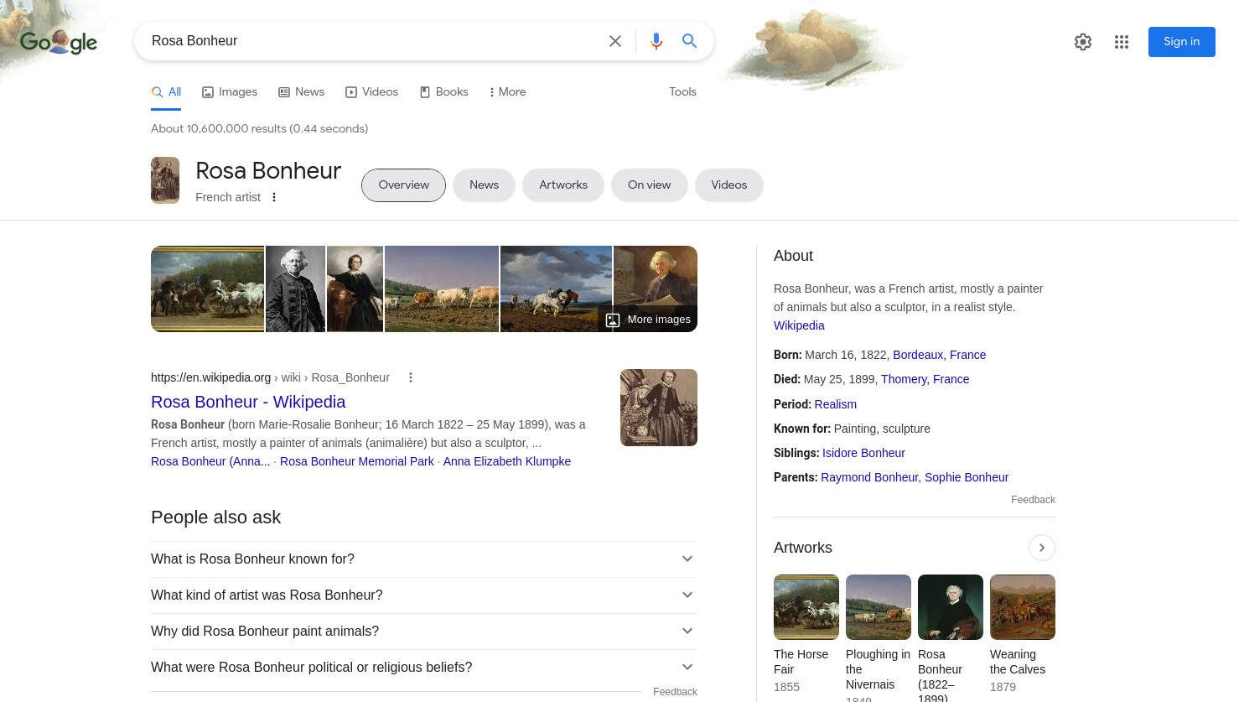The width and height of the screenshot is (1239, 702).
Task: Click the About heading in the knowledge panel
Action: [793, 256]
